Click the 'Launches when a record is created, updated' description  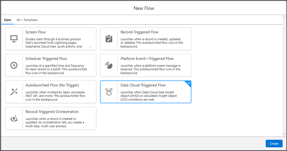tap(152, 43)
